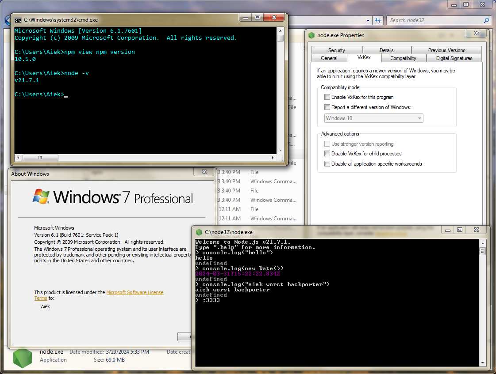Click the cmd.exe horizontal scrollbar thumb
496x374 pixels.
coord(40,158)
